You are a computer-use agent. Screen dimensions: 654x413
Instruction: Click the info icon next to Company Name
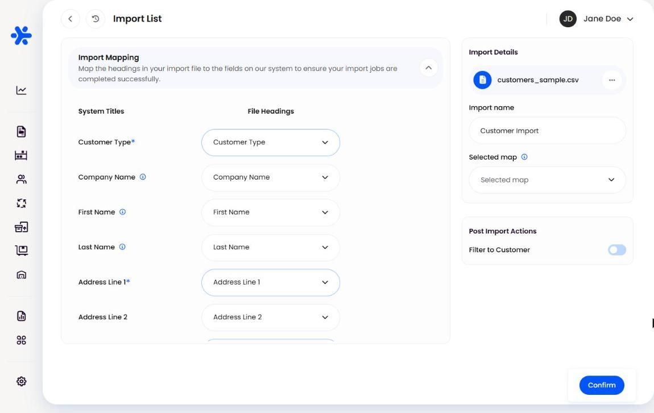tap(143, 177)
